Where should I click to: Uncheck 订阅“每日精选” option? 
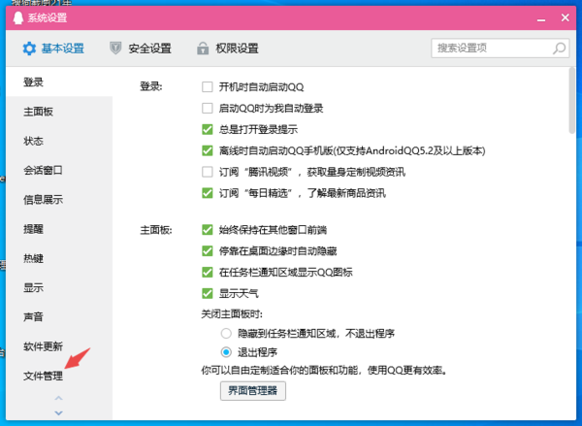[208, 193]
